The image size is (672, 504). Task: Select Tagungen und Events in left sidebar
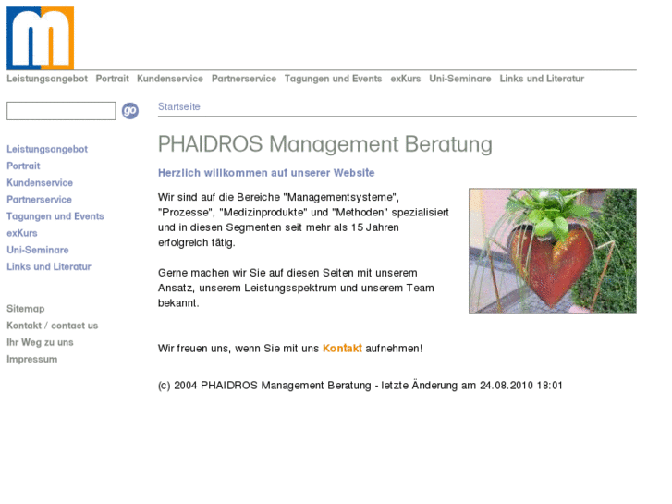click(x=55, y=215)
